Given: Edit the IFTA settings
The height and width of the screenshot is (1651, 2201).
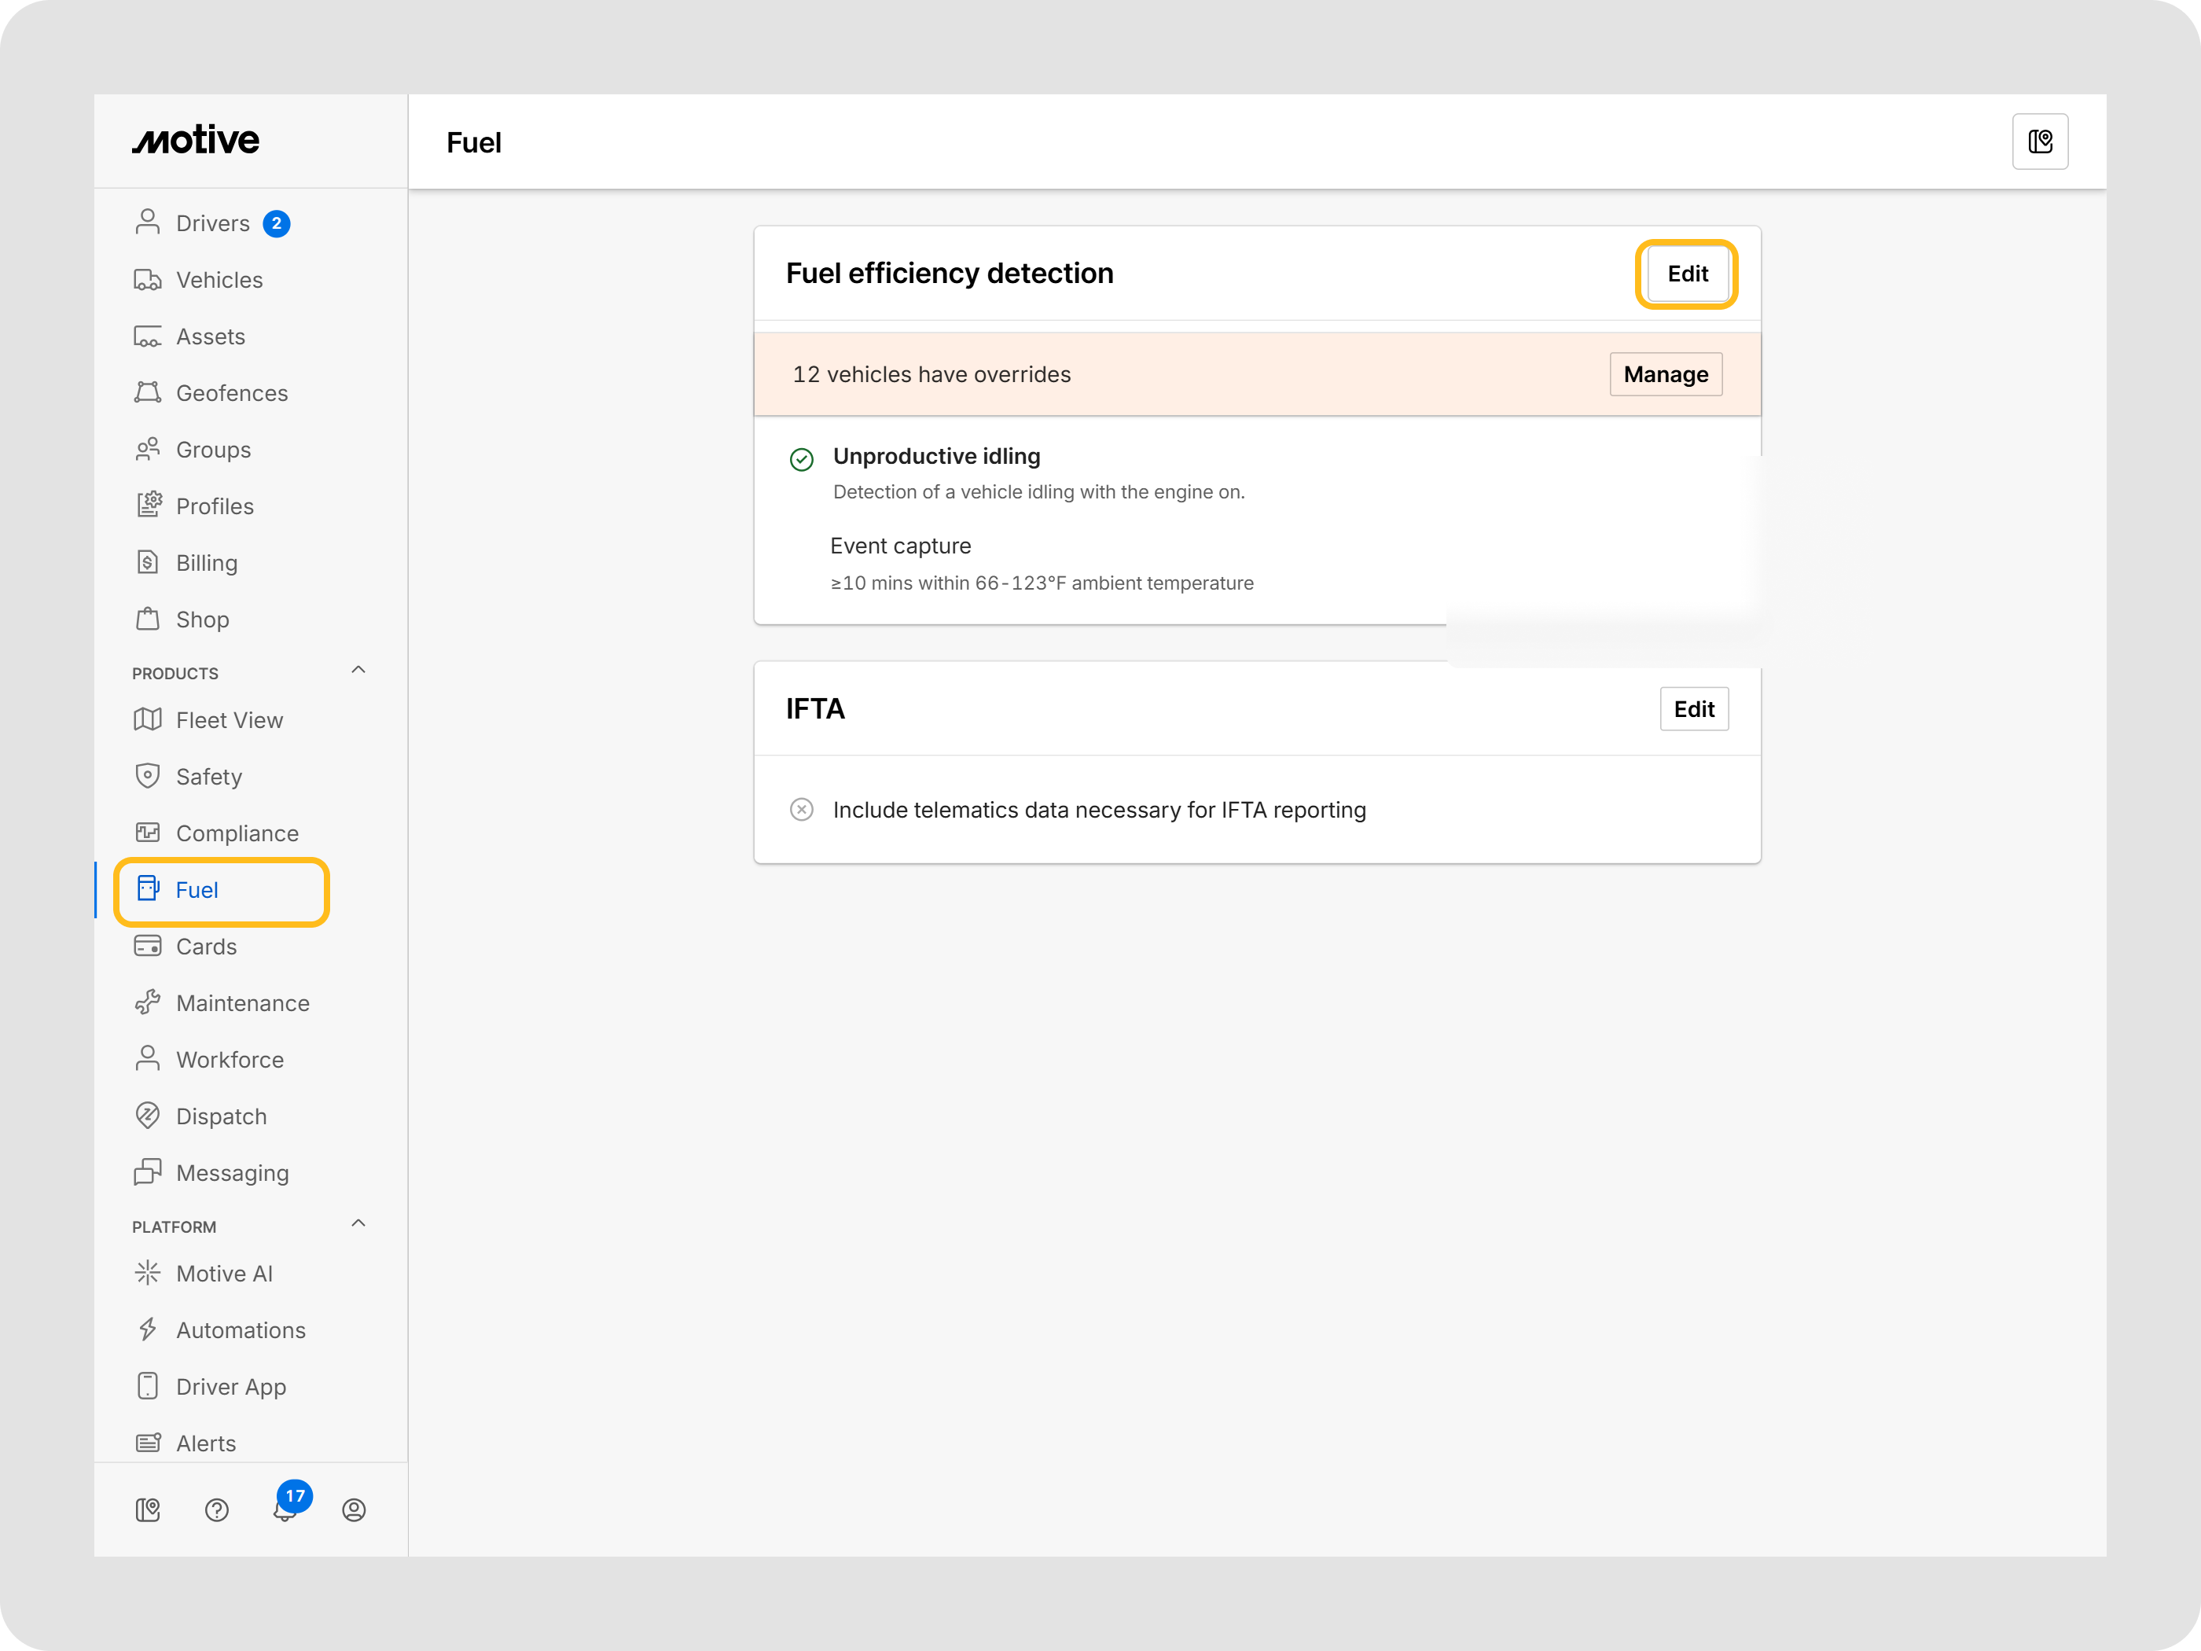Looking at the screenshot, I should [1693, 708].
